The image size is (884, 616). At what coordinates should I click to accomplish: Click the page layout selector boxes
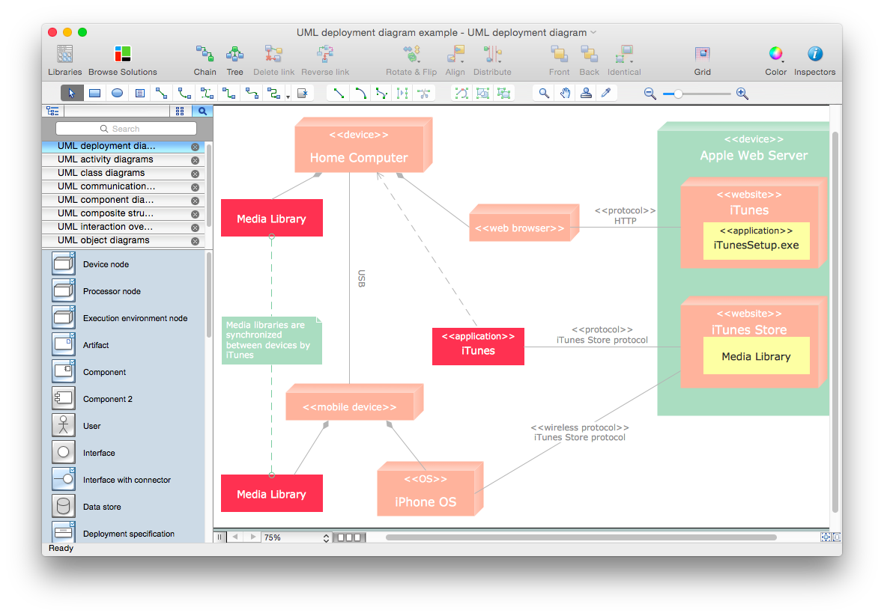coord(349,537)
